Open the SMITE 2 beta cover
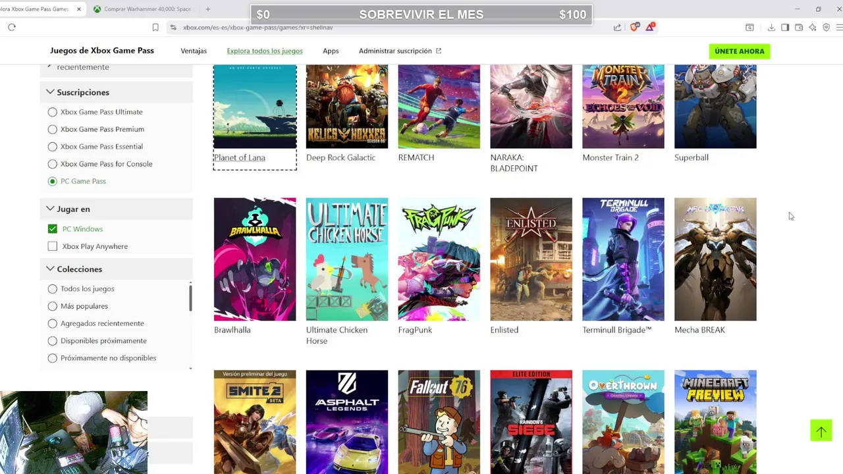Viewport: 843px width, 474px height. pos(255,422)
